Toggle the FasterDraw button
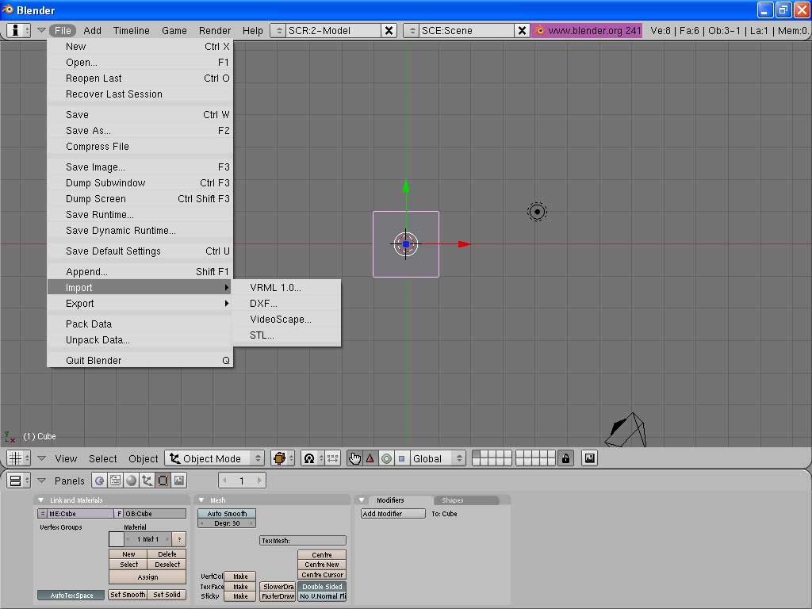This screenshot has height=609, width=812. click(x=278, y=596)
